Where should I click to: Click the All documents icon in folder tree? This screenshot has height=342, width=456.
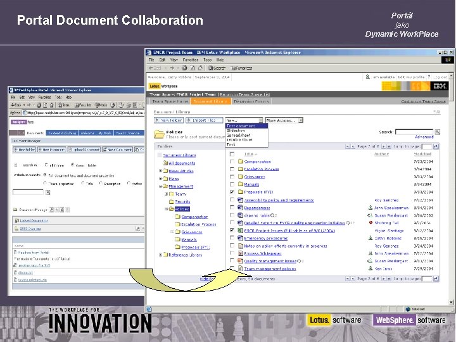(165, 163)
